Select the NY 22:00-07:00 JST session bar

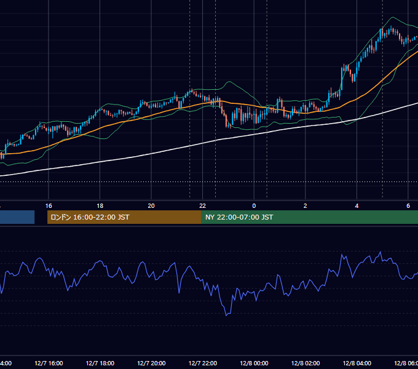tap(309, 217)
